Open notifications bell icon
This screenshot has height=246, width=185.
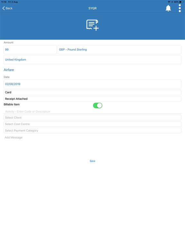tap(168, 8)
